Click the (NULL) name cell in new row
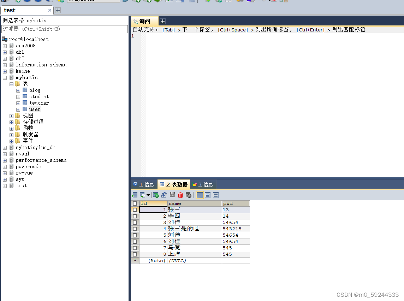Screen dimensions: 404x301 point(195,261)
